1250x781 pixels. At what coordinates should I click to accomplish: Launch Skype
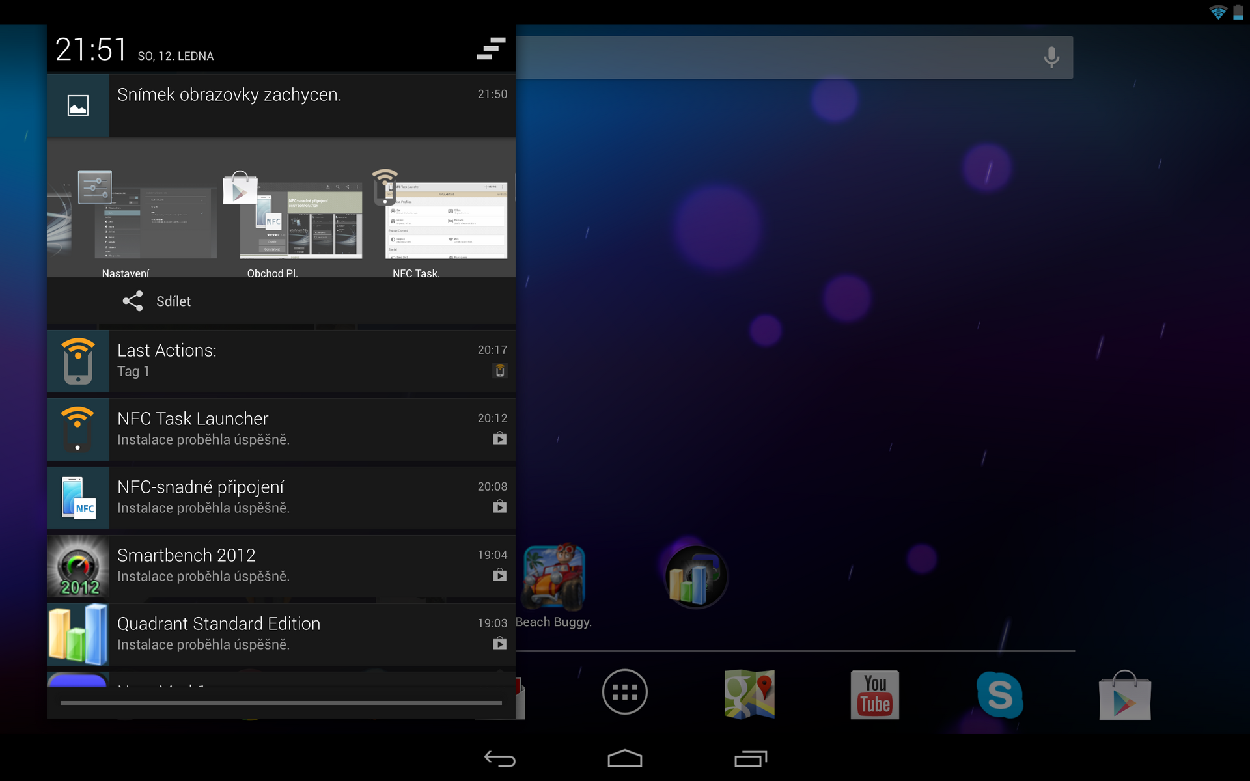pos(1000,692)
